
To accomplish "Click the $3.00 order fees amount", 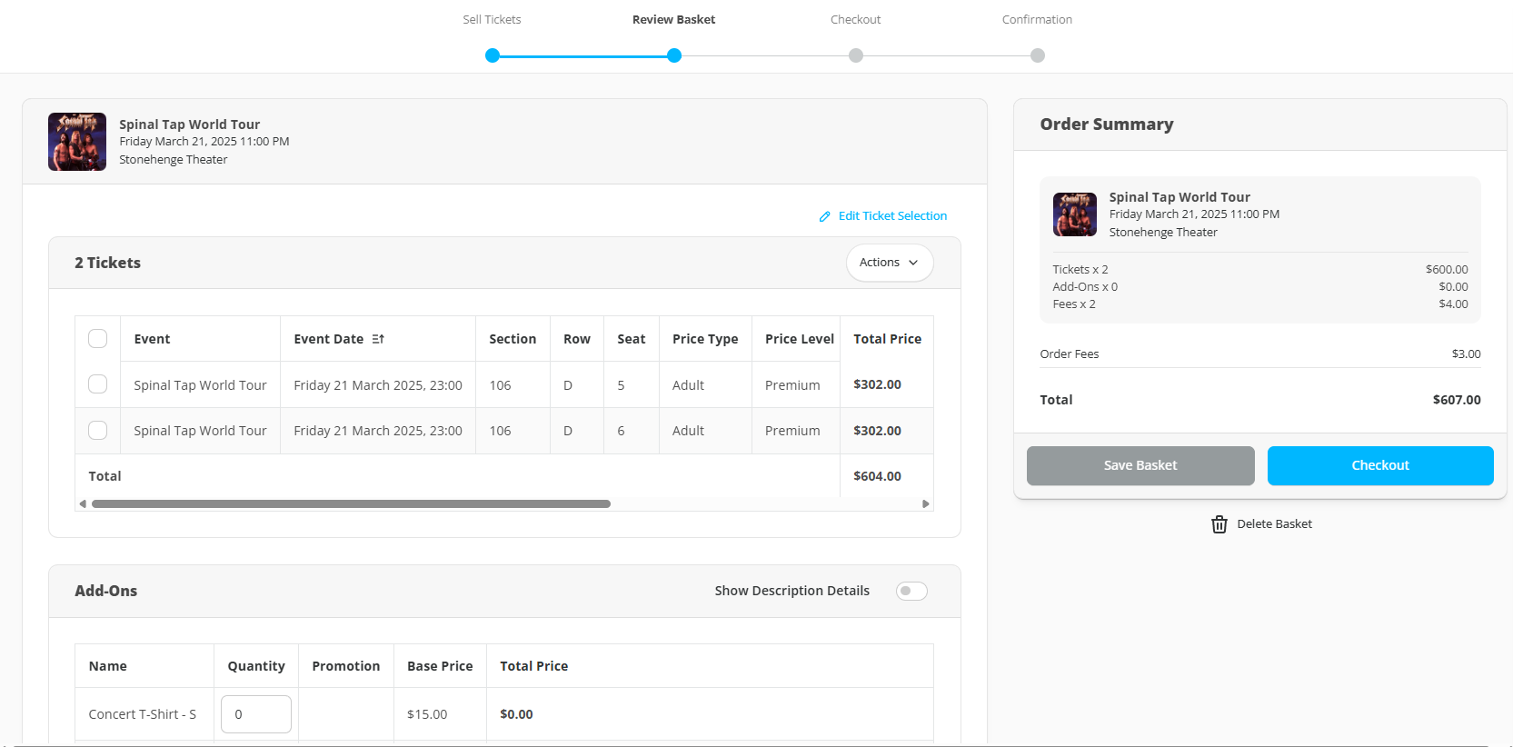I will (x=1466, y=354).
